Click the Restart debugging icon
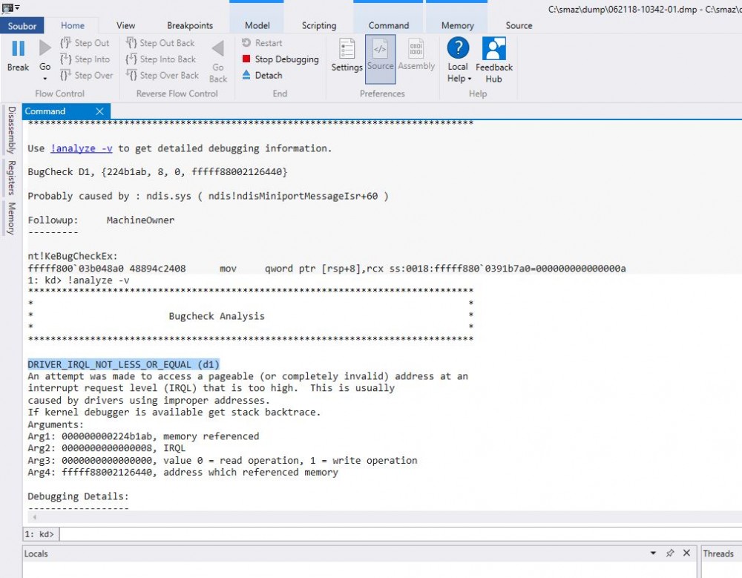This screenshot has width=742, height=578. point(247,43)
